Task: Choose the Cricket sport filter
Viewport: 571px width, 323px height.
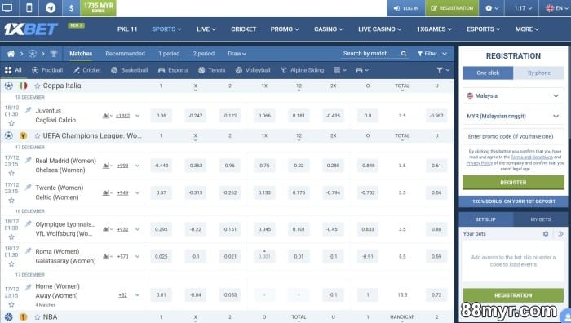Action: pos(86,70)
